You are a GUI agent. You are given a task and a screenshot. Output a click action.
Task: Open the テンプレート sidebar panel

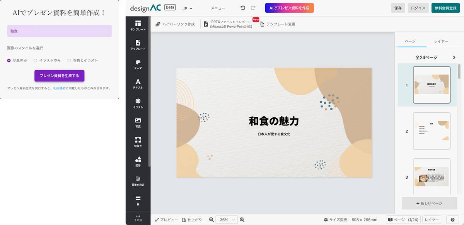138,25
